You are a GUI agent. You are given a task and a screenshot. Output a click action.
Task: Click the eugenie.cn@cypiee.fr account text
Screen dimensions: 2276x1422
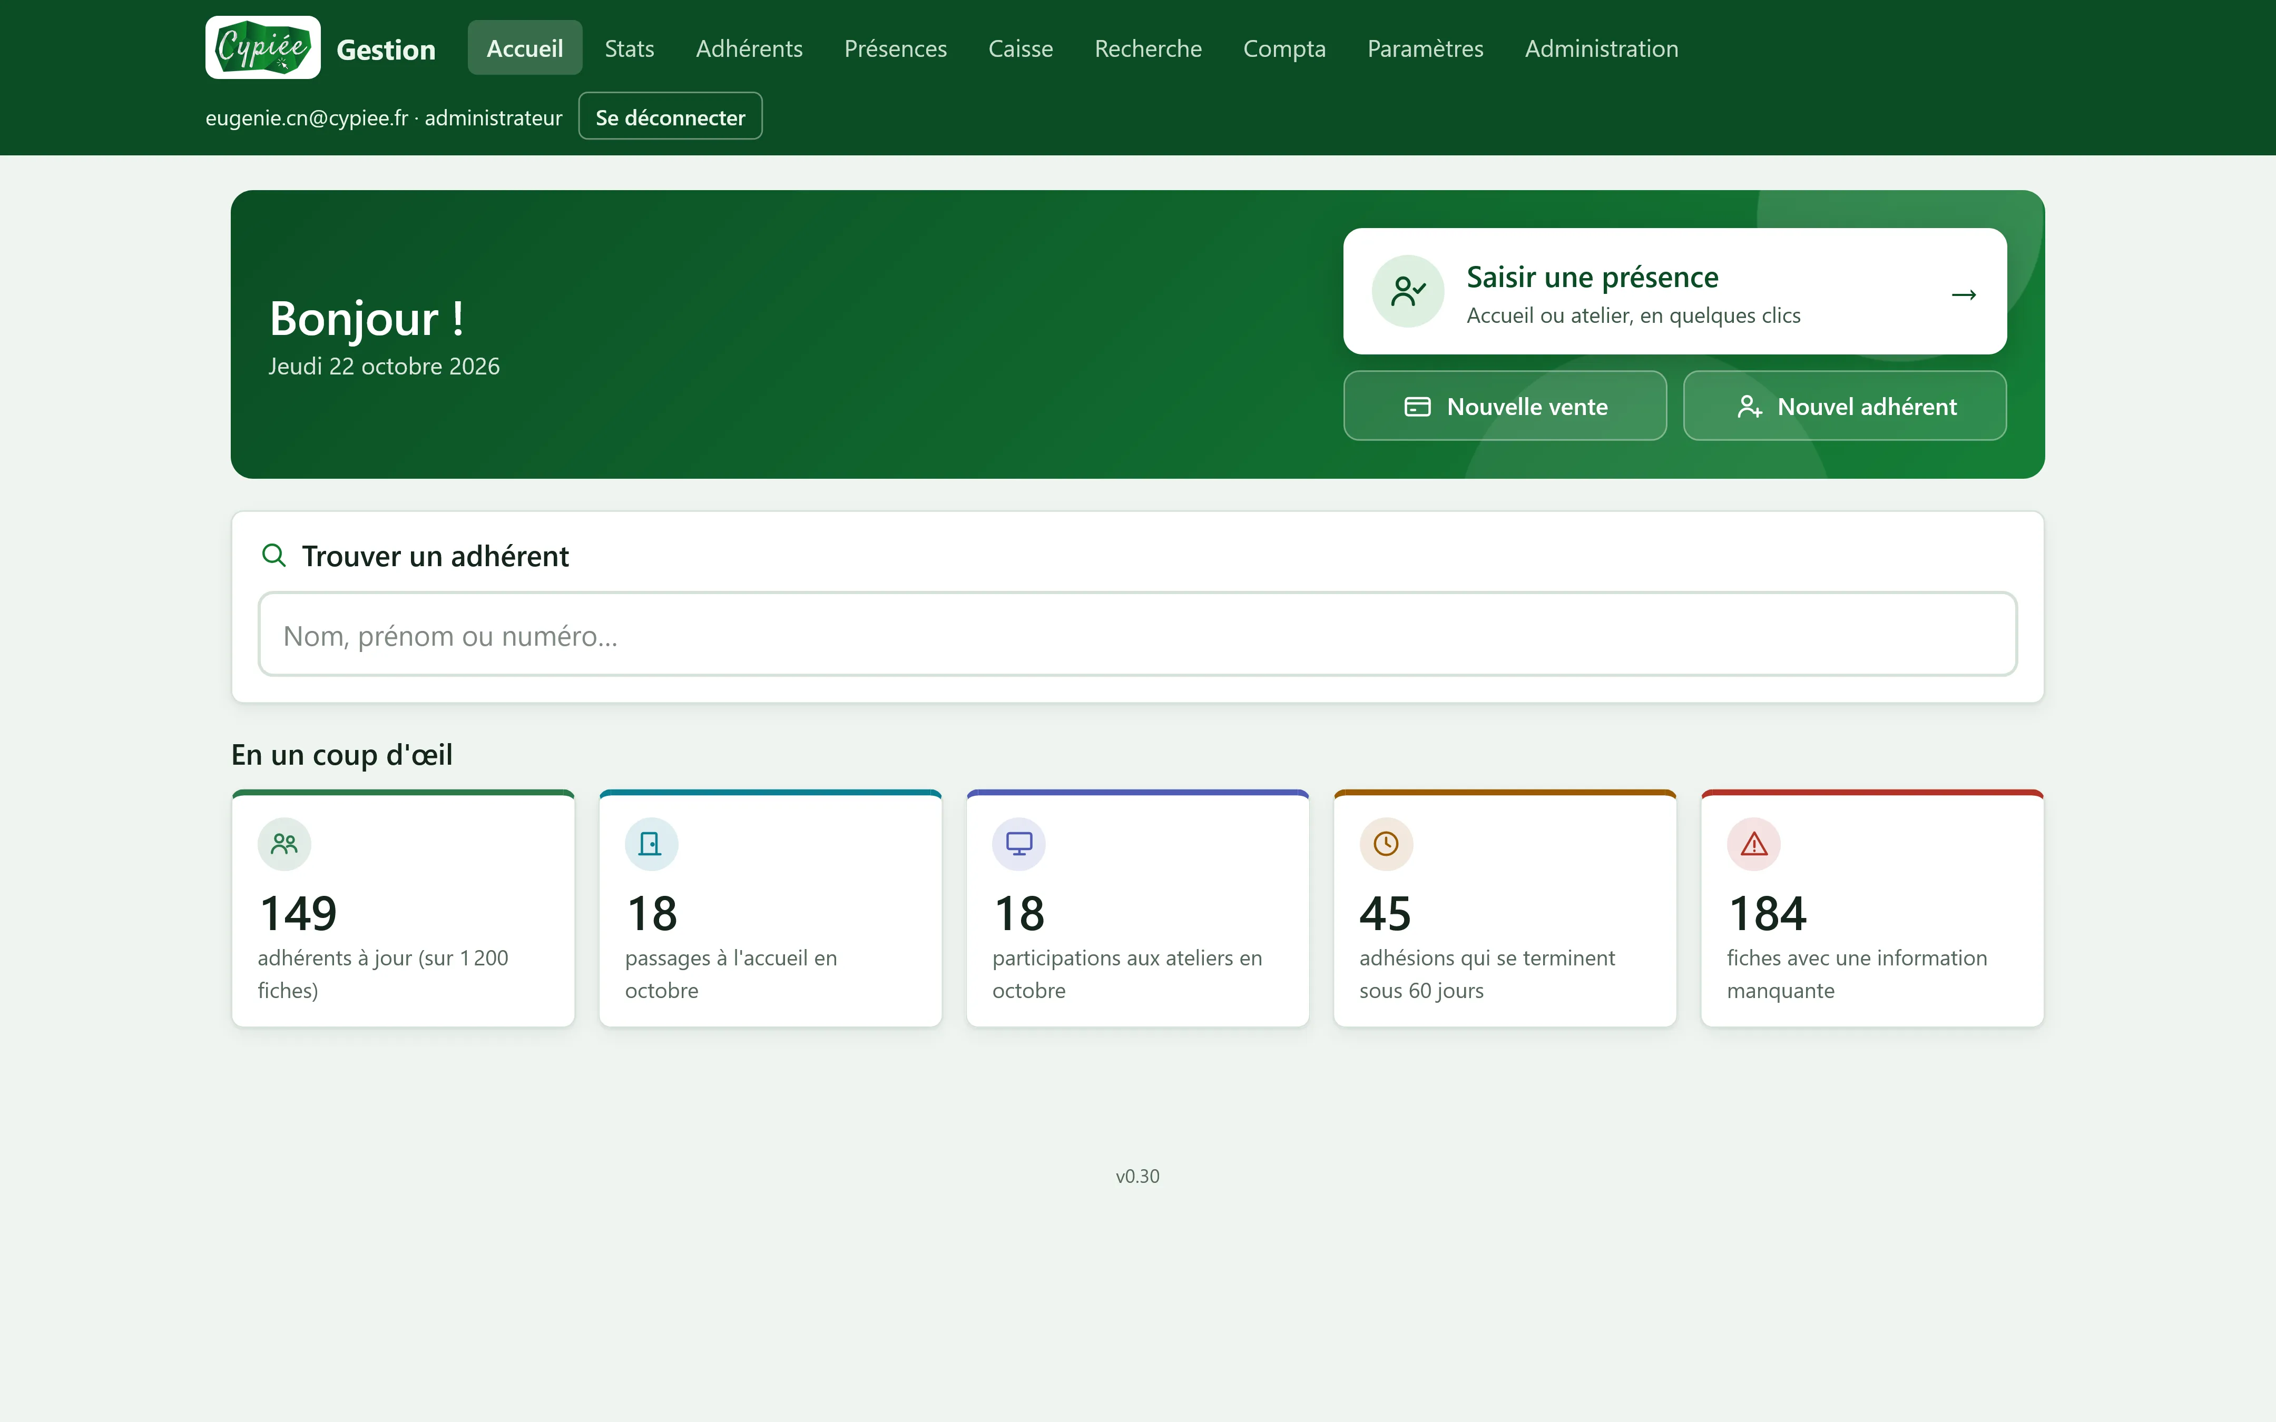pos(383,117)
